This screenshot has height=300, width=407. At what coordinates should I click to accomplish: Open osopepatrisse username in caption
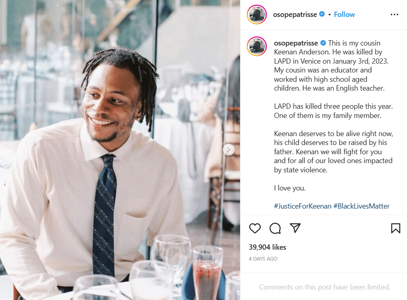pyautogui.click(x=296, y=43)
